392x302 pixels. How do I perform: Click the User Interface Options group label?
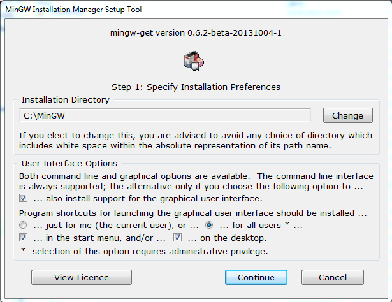tap(69, 164)
